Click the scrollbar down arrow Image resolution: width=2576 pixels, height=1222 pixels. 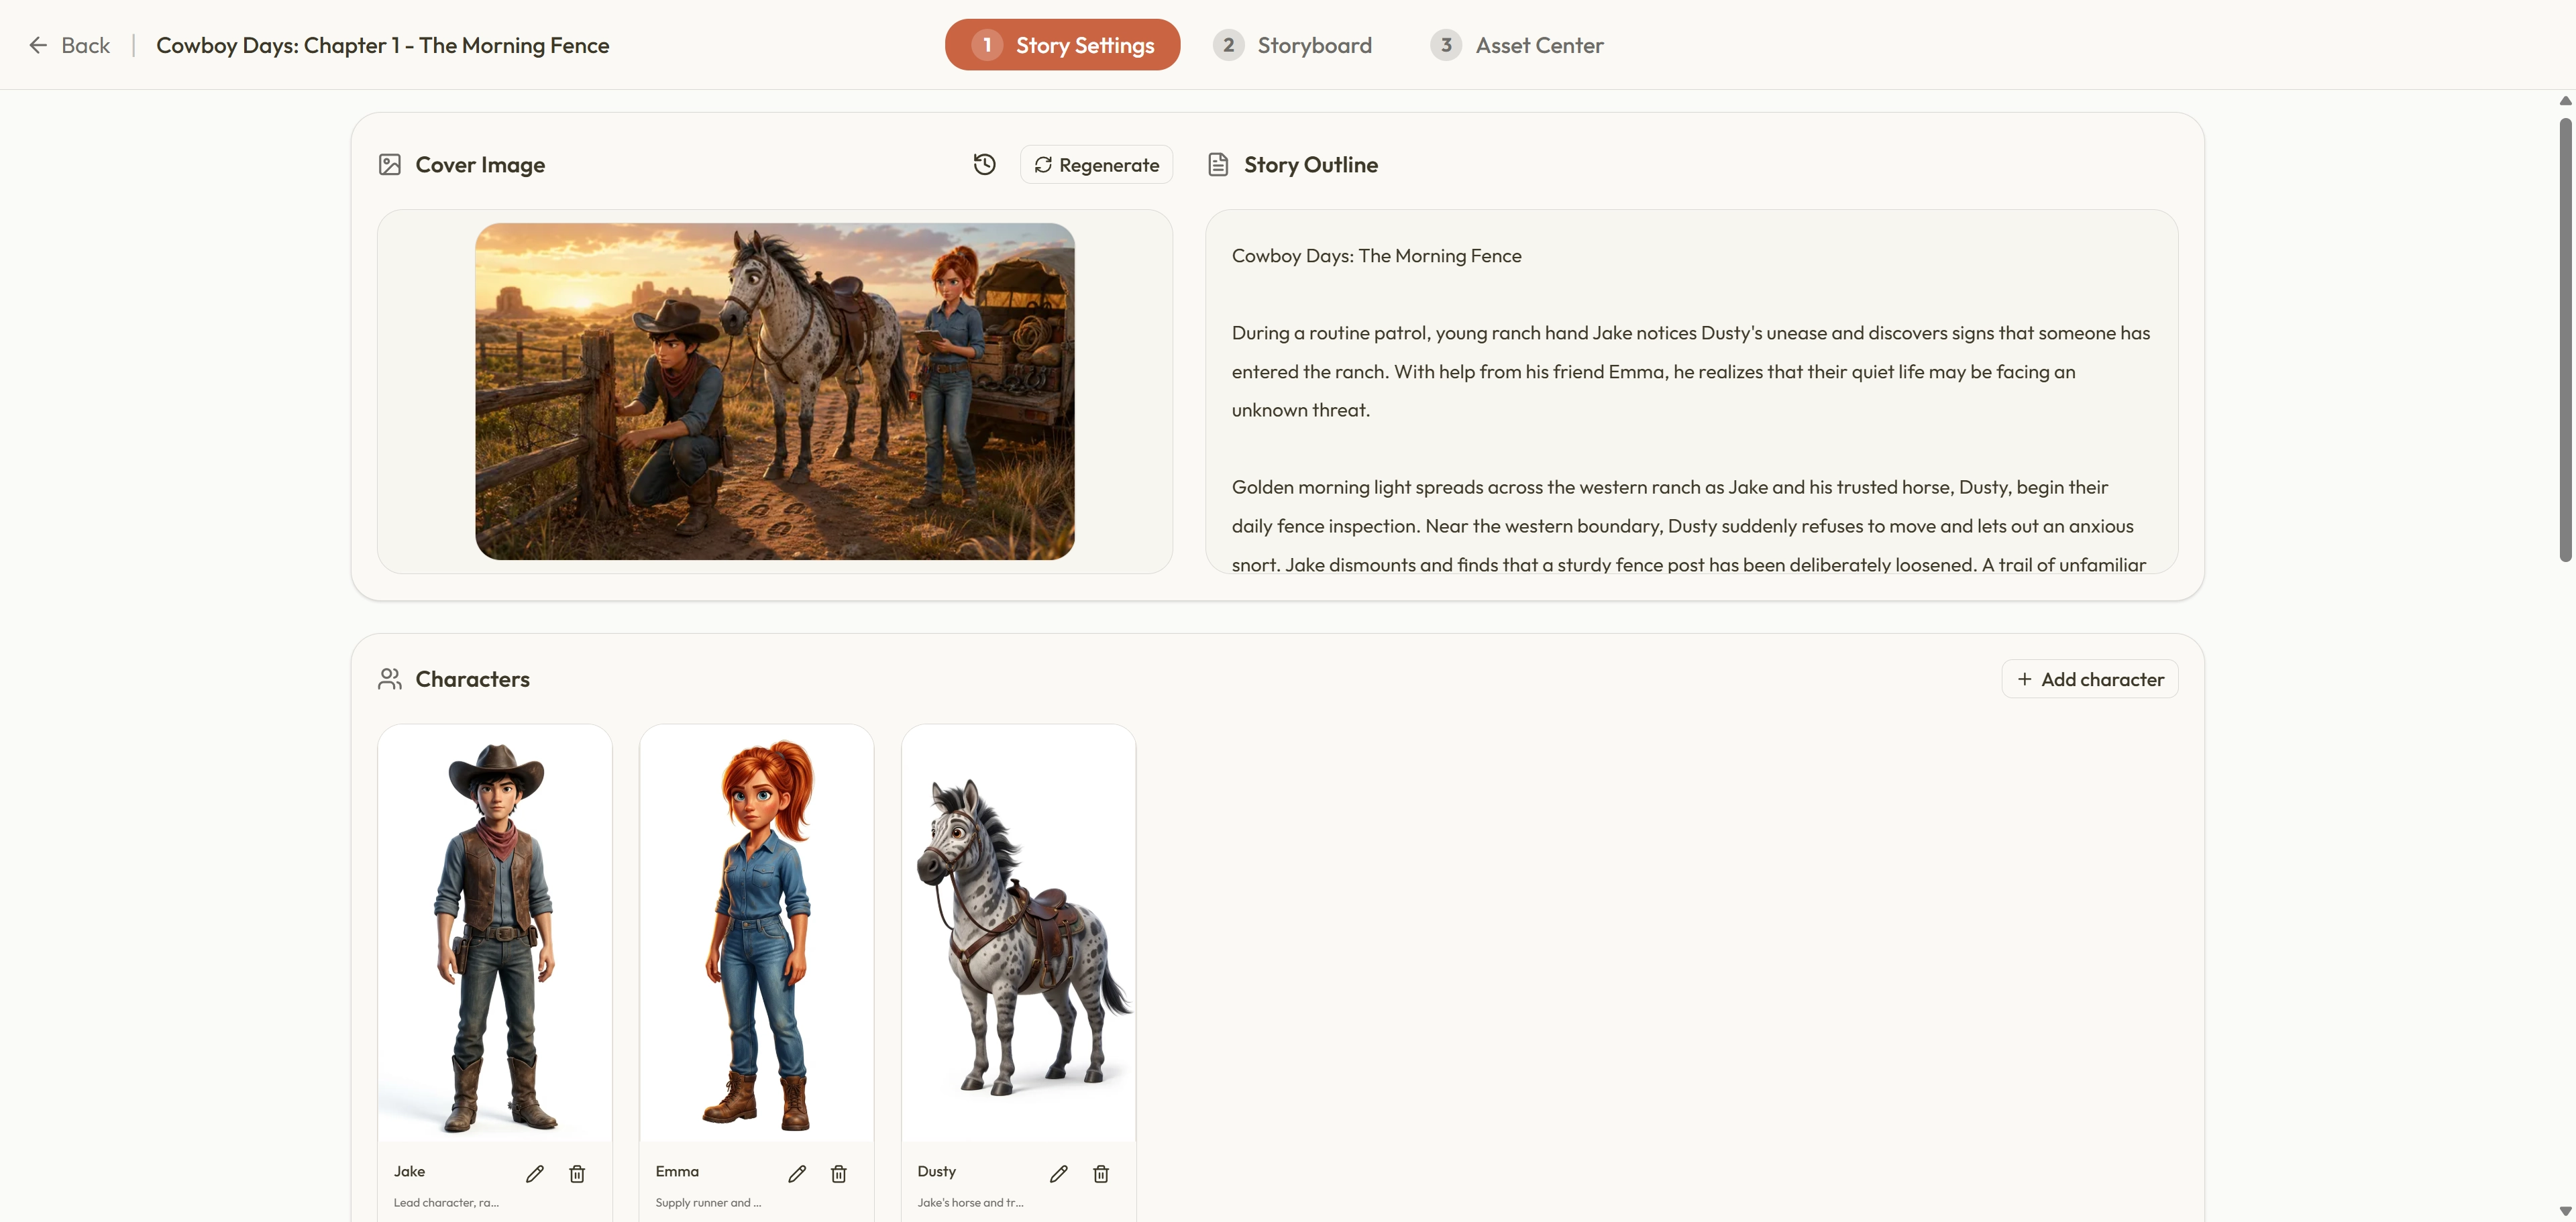2565,1211
